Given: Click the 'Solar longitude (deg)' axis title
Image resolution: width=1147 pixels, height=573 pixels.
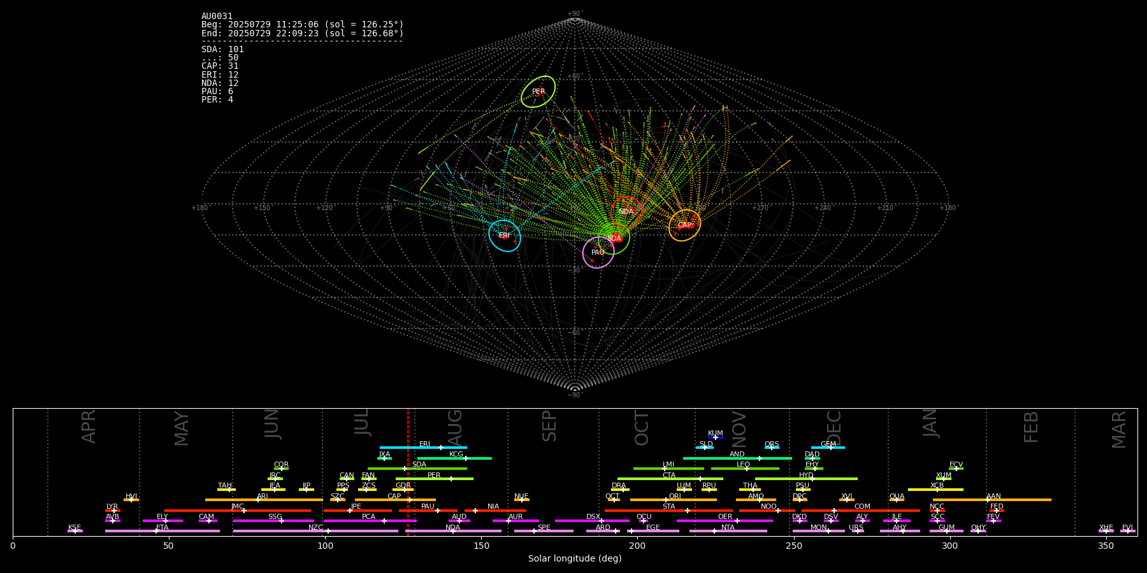Looking at the screenshot, I should coord(575,559).
